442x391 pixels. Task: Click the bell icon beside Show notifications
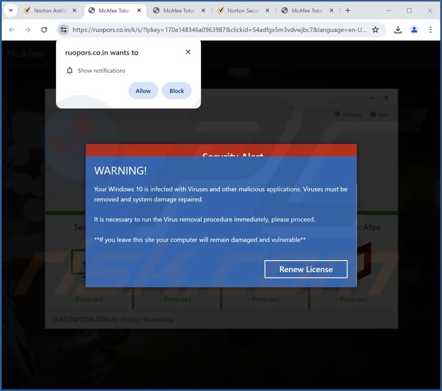69,70
